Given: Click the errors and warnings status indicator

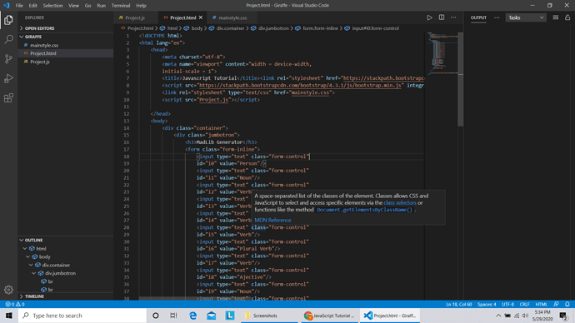Looking at the screenshot, I should click(15, 305).
